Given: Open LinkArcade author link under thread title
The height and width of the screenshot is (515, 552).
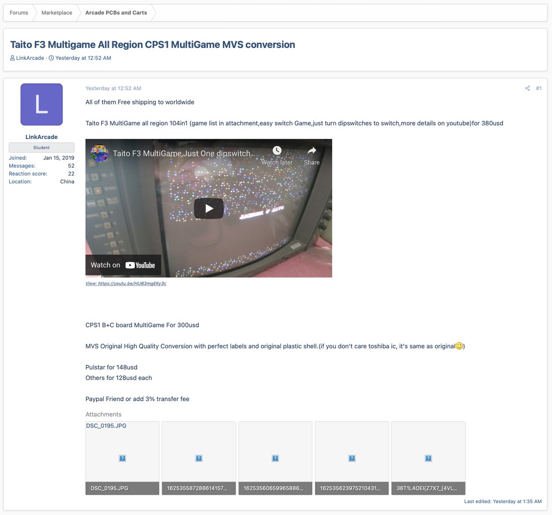Looking at the screenshot, I should coord(30,58).
